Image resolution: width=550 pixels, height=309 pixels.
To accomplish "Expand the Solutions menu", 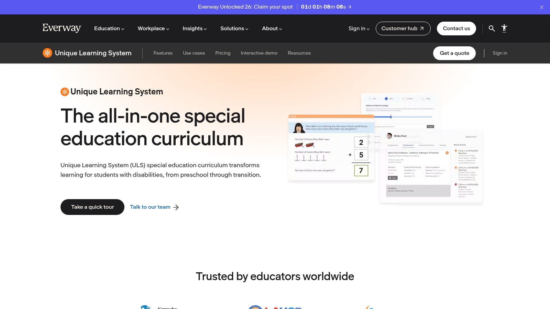I will pos(234,28).
